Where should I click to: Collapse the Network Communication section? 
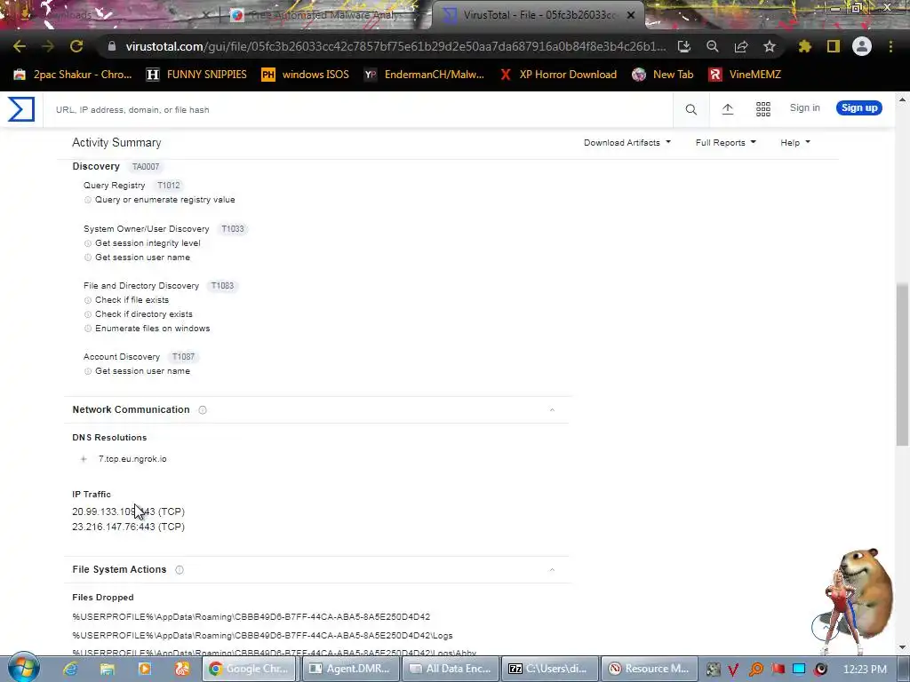coord(552,410)
